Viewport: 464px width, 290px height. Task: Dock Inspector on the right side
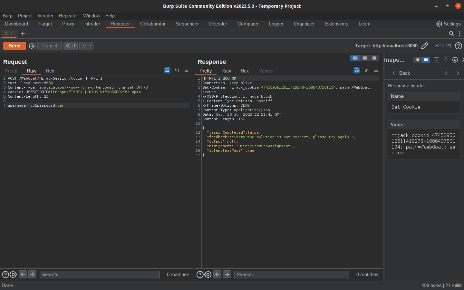point(426,60)
